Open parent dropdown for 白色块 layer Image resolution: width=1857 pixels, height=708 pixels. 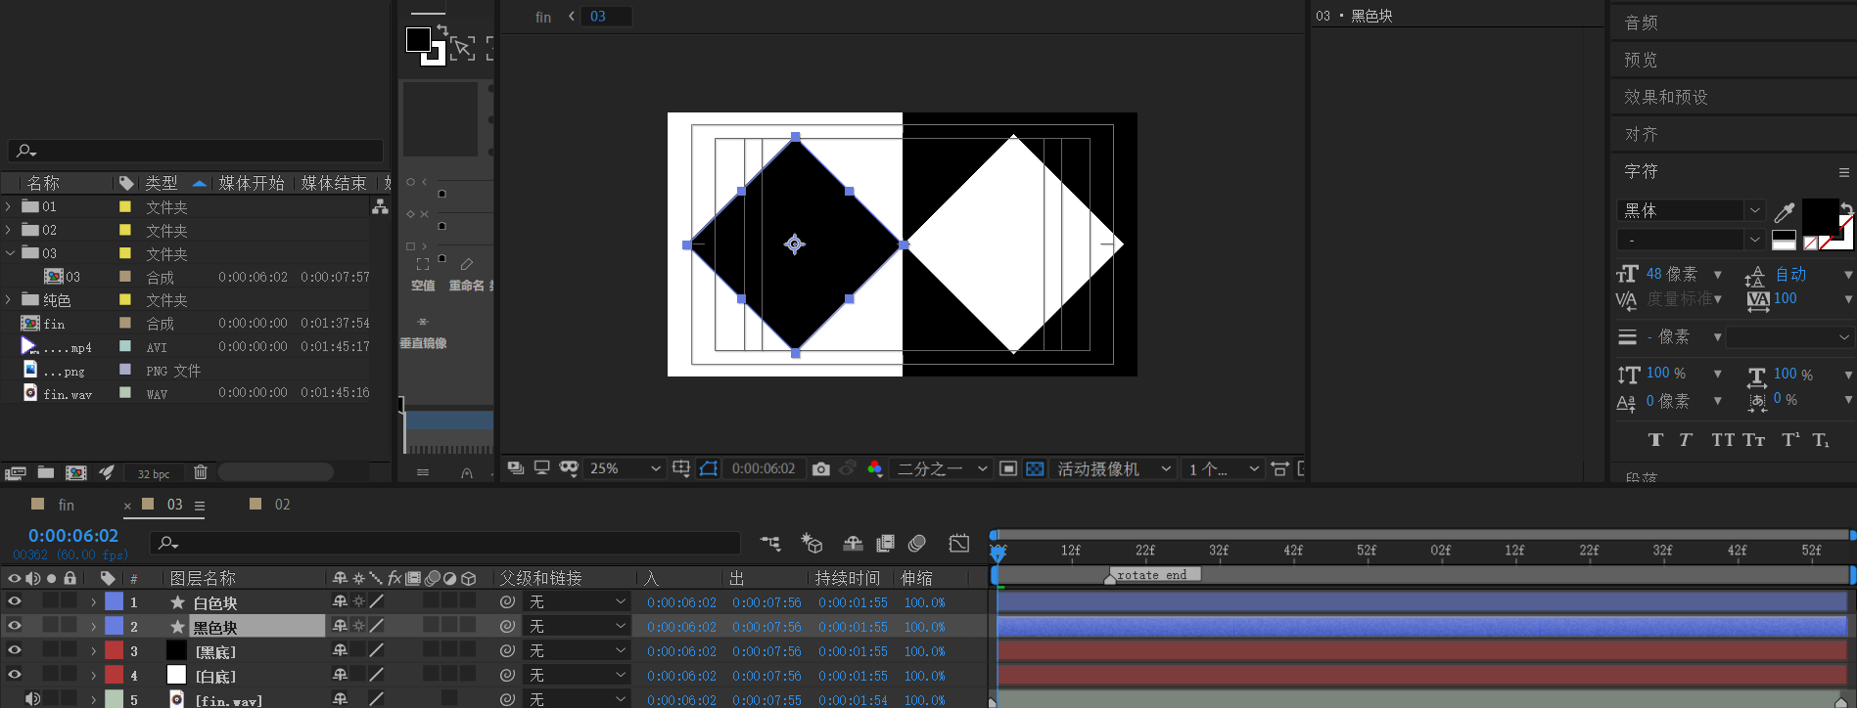[x=577, y=602]
